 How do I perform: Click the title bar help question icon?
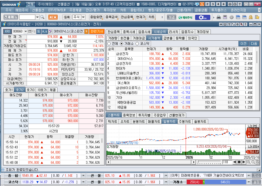(x=240, y=4)
